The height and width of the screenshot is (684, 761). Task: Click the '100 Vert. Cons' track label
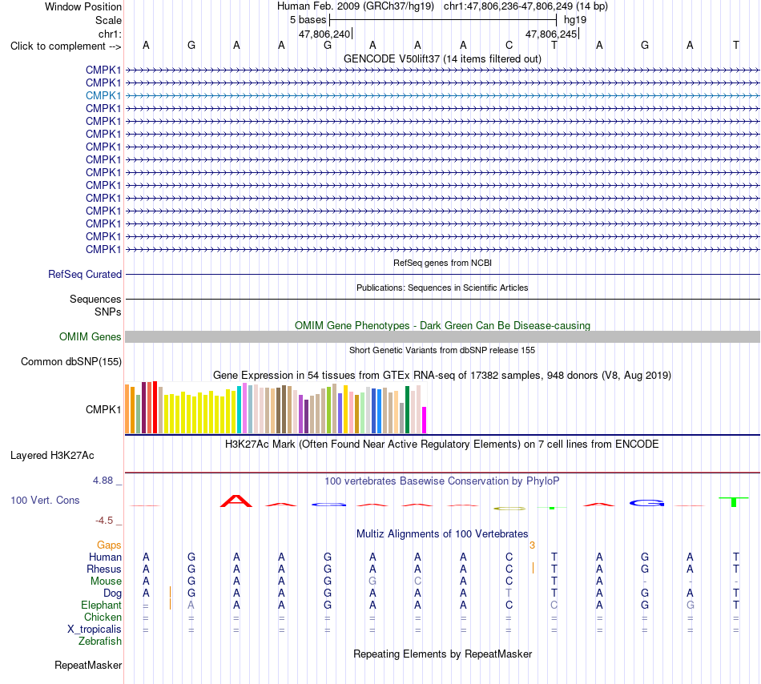[x=45, y=500]
